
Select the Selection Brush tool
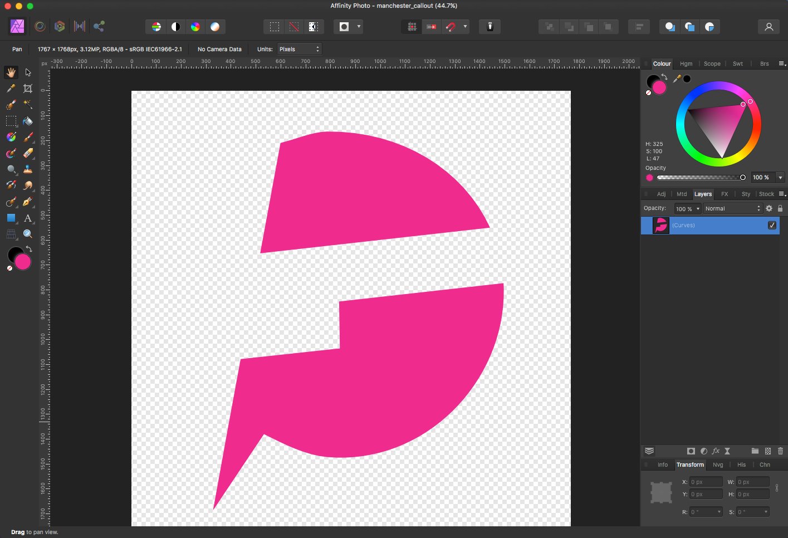tap(11, 105)
